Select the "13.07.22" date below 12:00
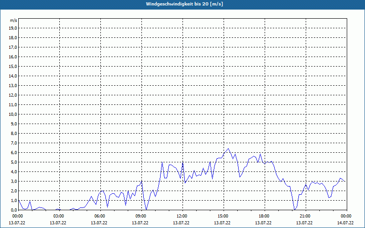The height and width of the screenshot is (228, 365). coord(181,223)
